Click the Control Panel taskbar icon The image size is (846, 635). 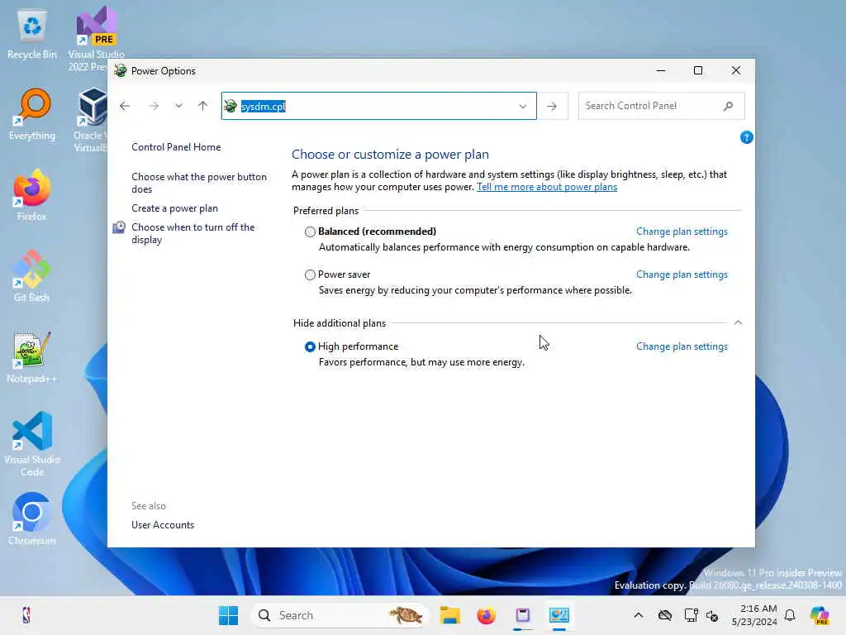pos(559,615)
